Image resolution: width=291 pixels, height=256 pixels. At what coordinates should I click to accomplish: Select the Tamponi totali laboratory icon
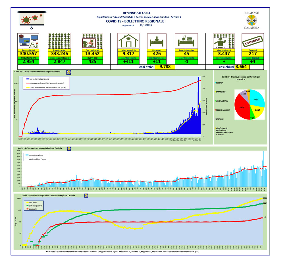point(28,41)
